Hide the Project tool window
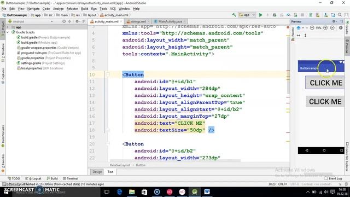This screenshot has width=350, height=197. [84, 21]
